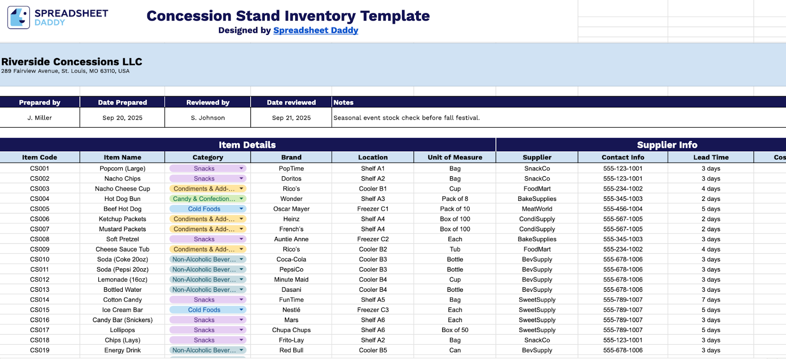Viewport: 786px width, 359px height.
Task: Select the Item Details section header
Action: click(247, 144)
